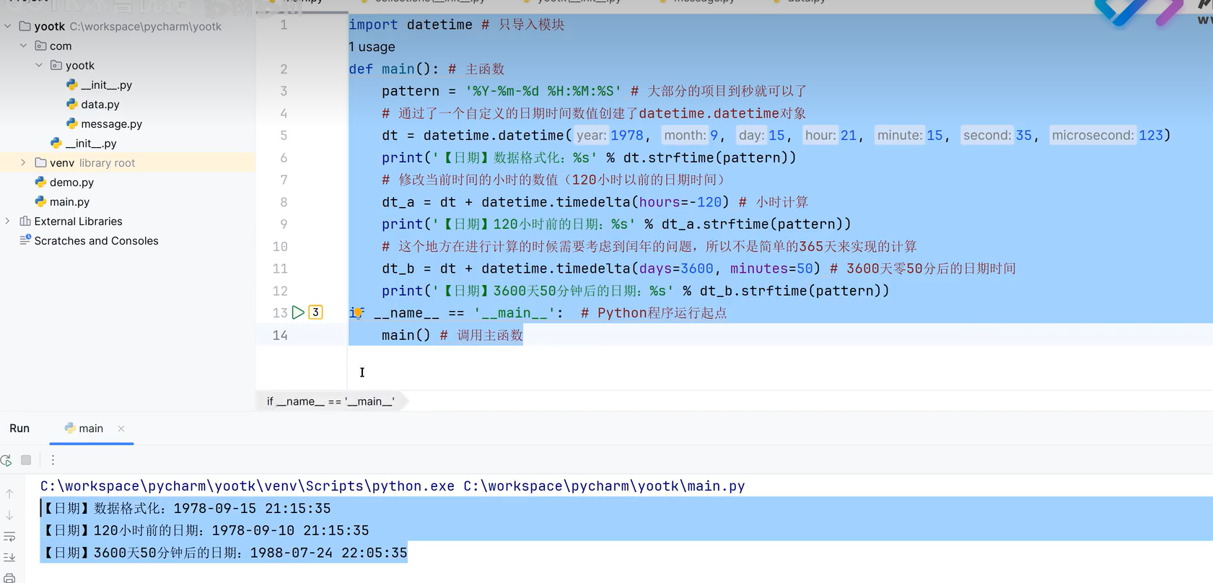
Task: Click on 'def main():' on line 2
Action: [x=394, y=69]
